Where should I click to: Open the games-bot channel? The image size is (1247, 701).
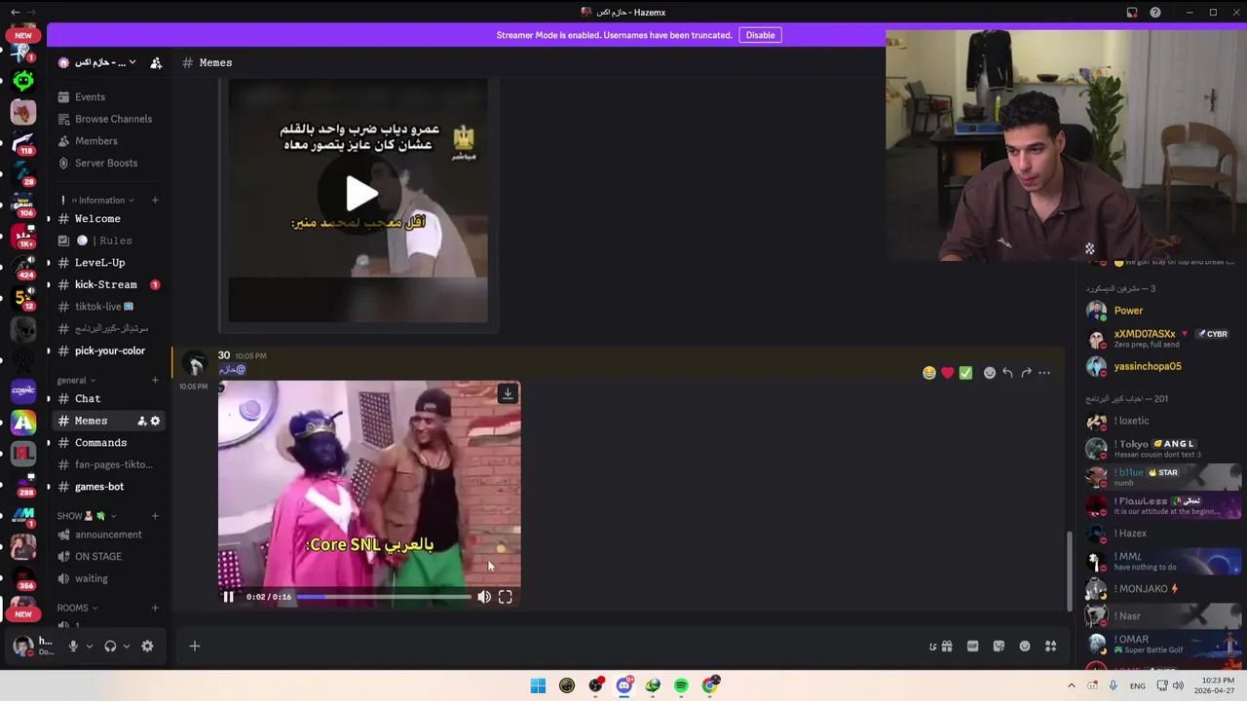pyautogui.click(x=107, y=487)
